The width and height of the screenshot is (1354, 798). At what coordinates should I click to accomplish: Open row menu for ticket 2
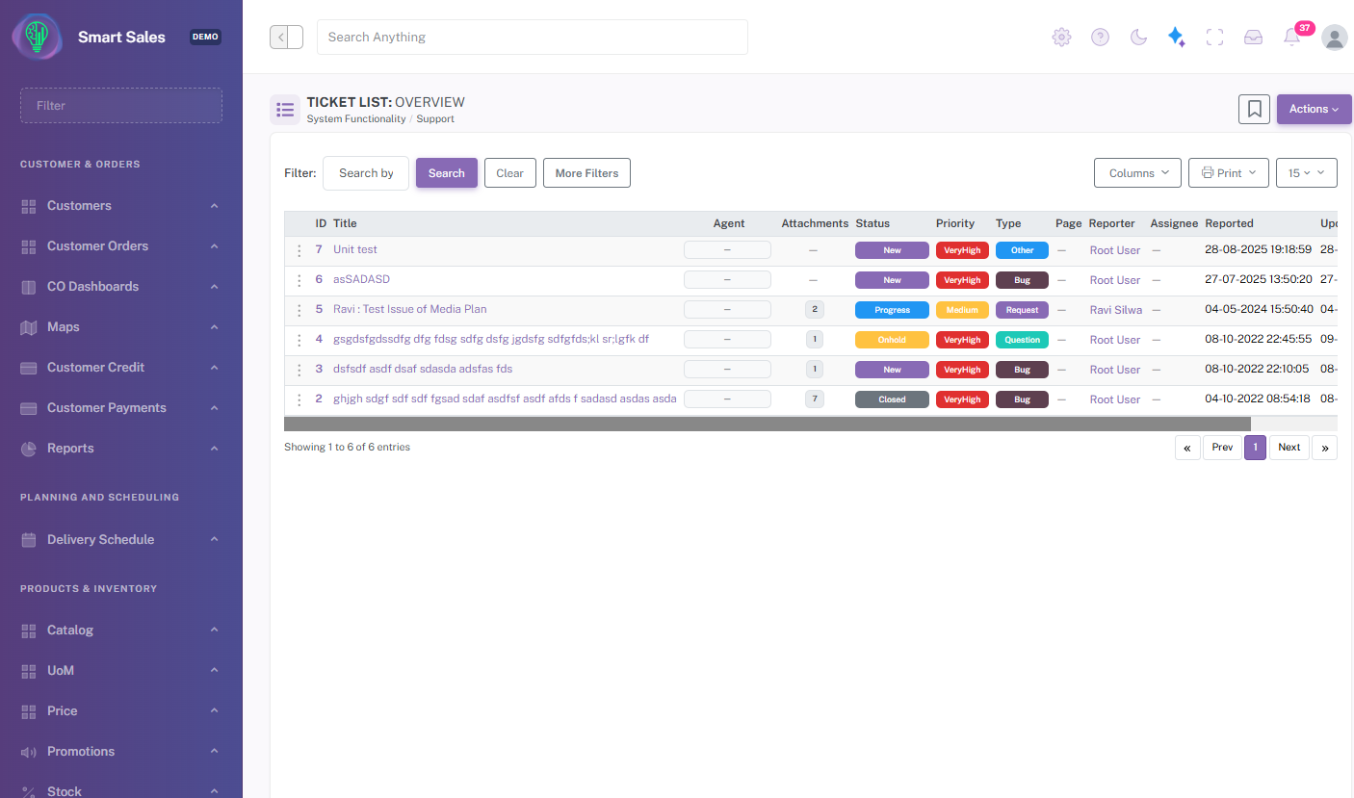click(299, 399)
